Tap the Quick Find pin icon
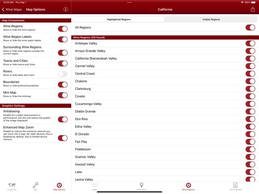The width and height of the screenshot is (259, 194). [141, 186]
